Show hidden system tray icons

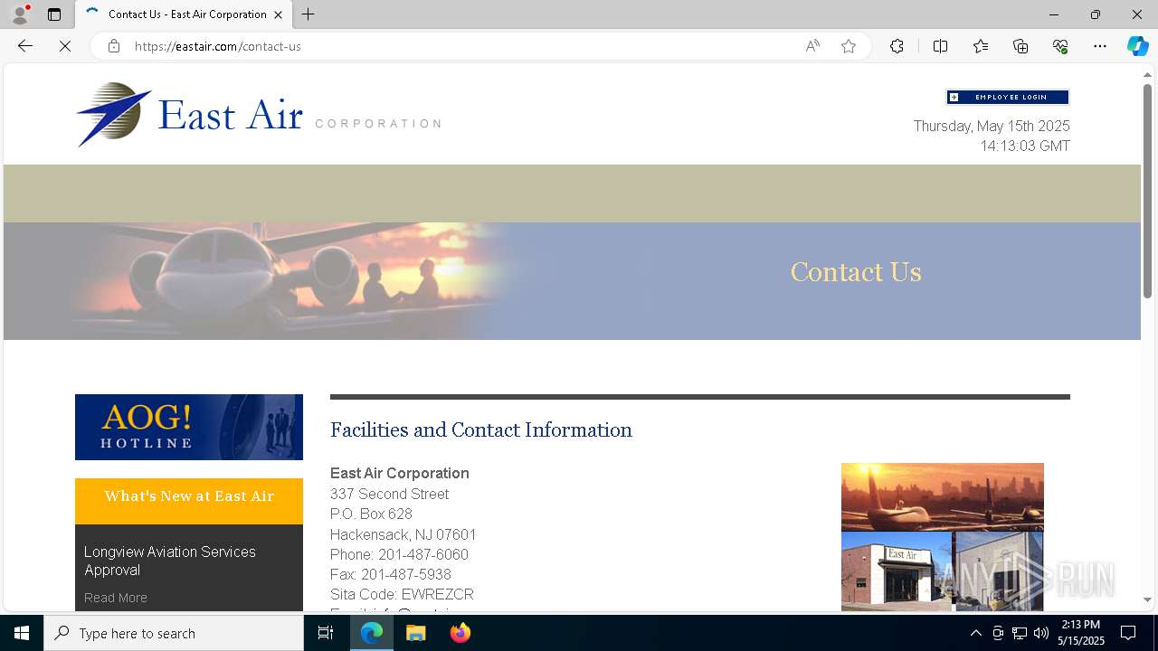[x=975, y=633]
